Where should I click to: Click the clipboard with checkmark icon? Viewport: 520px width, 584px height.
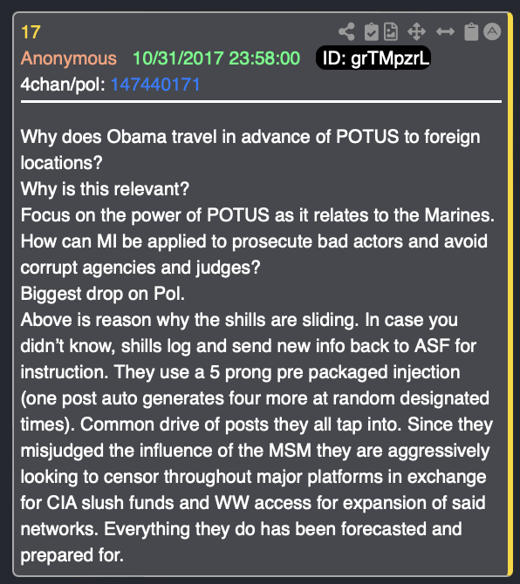[x=372, y=31]
